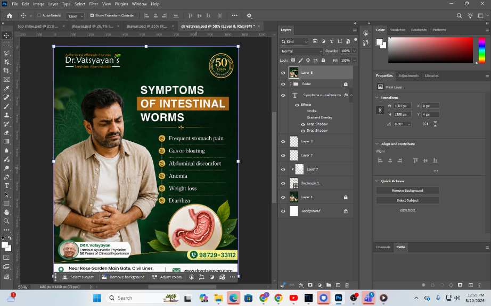491x306 pixels.
Task: Pick the Eyedropper tool
Action: (6, 89)
